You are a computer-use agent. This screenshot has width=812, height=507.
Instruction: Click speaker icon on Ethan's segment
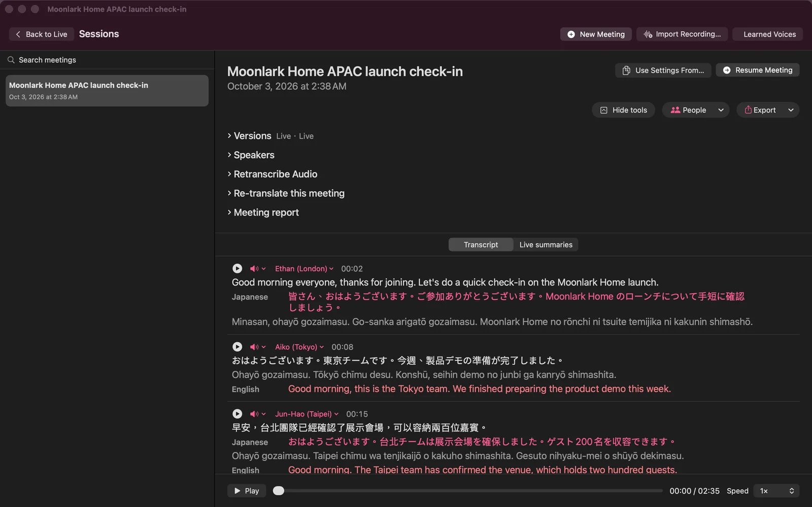click(x=254, y=269)
